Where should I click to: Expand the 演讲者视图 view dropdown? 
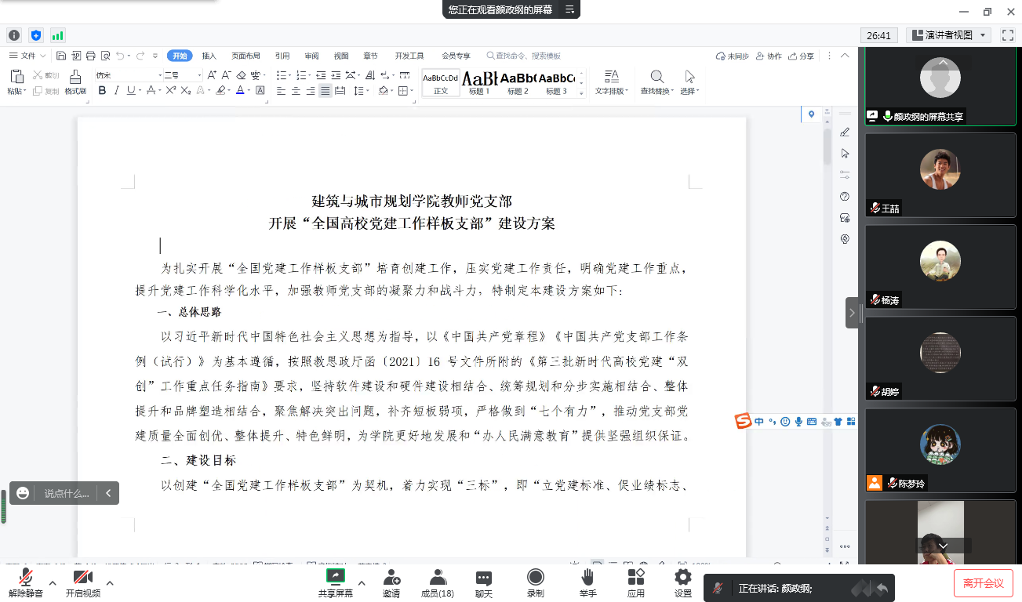984,35
